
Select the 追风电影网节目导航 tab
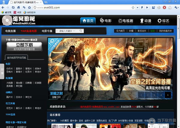(16, 58)
